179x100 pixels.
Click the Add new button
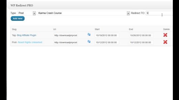point(18,19)
